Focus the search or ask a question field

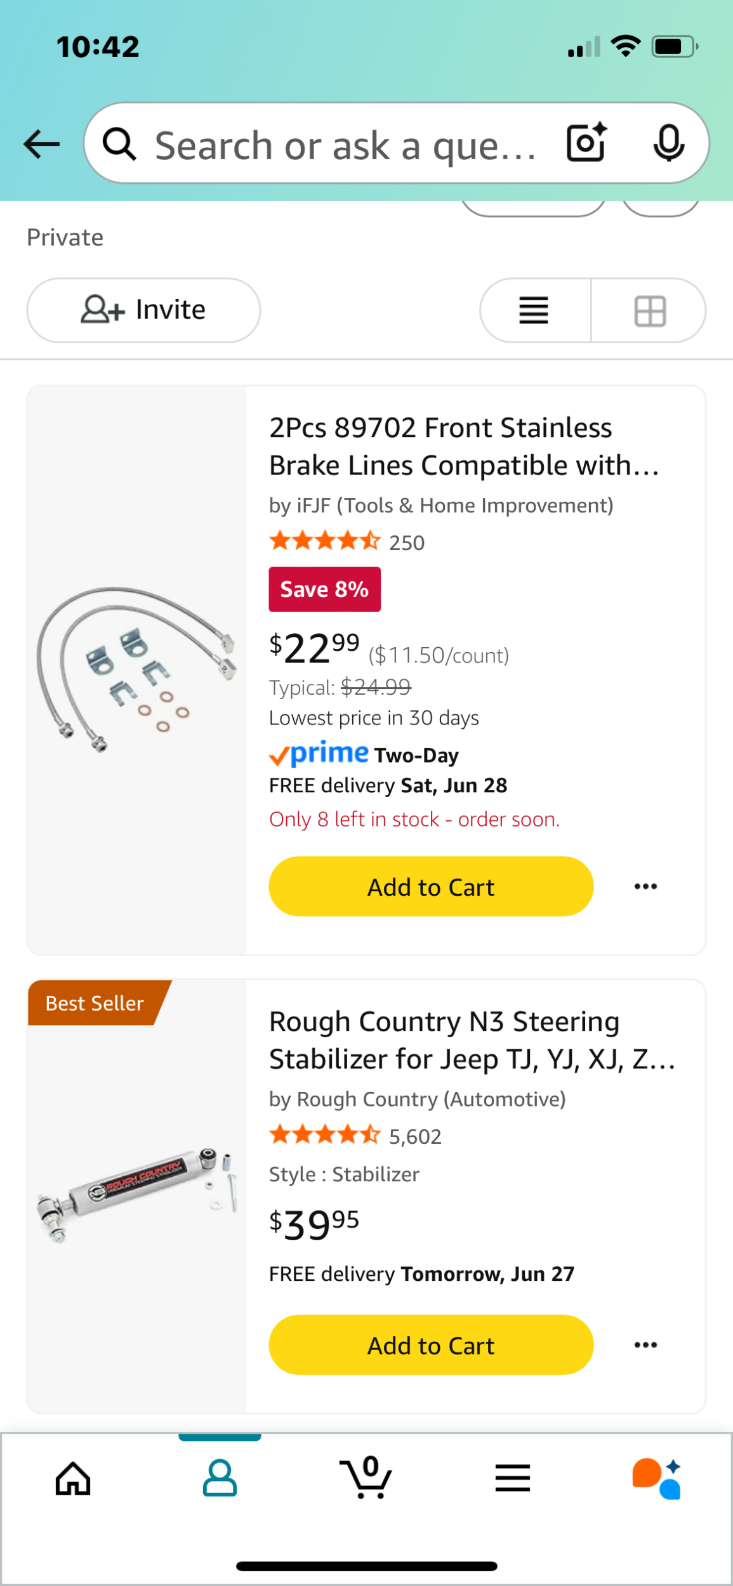[x=346, y=145]
